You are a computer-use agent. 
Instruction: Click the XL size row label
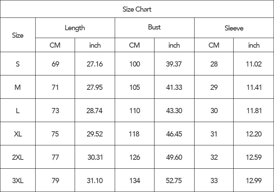(18, 134)
